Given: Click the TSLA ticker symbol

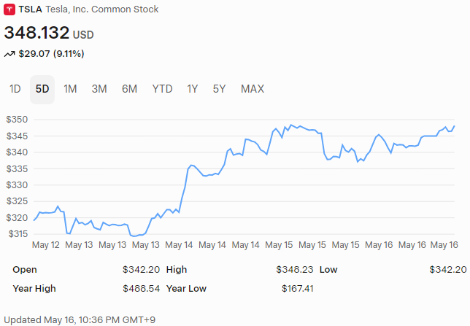Looking at the screenshot, I should pyautogui.click(x=30, y=9).
